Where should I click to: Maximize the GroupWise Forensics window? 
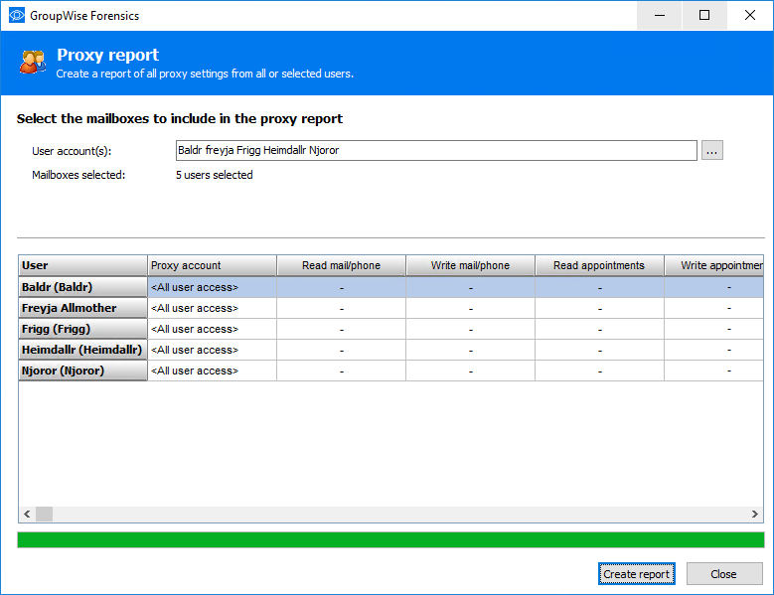pos(704,16)
